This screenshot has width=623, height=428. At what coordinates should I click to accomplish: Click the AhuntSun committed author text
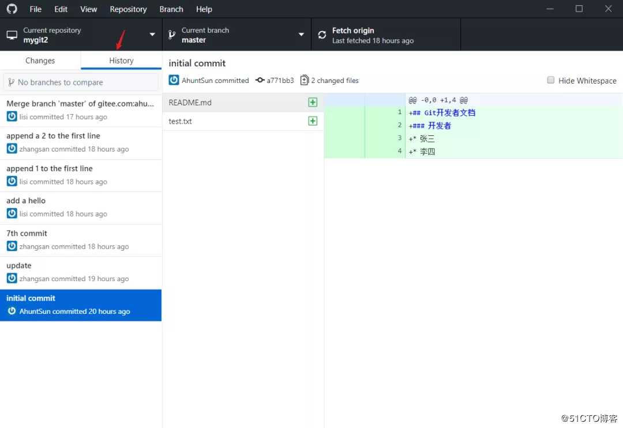[215, 81]
